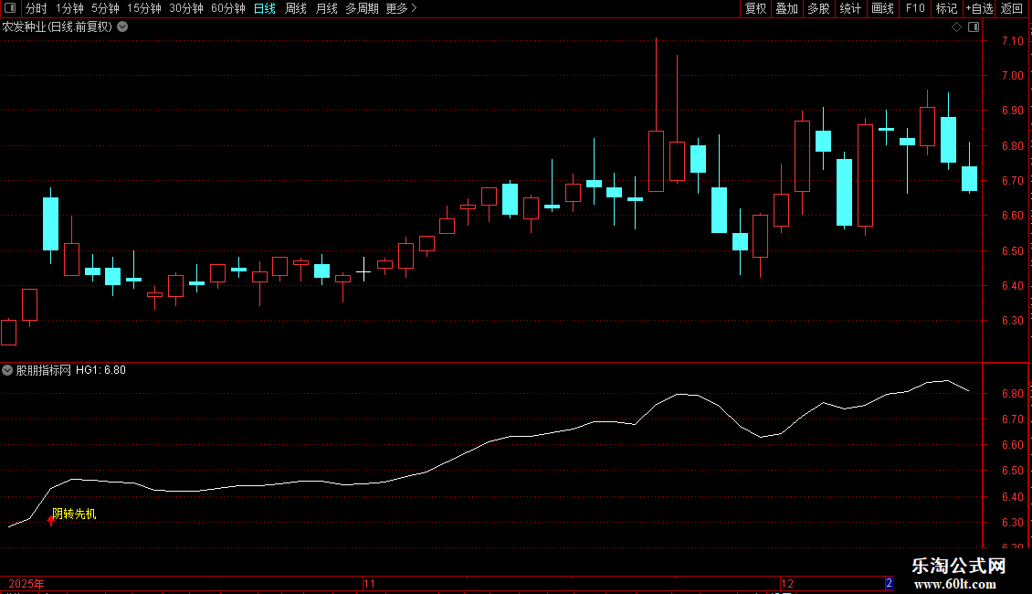Viewport: 1032px width, 594px height.
Task: Click the 标记 mark button
Action: point(946,8)
